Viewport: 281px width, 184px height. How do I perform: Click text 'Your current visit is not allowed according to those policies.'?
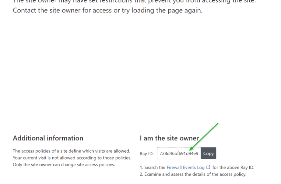click(72, 158)
